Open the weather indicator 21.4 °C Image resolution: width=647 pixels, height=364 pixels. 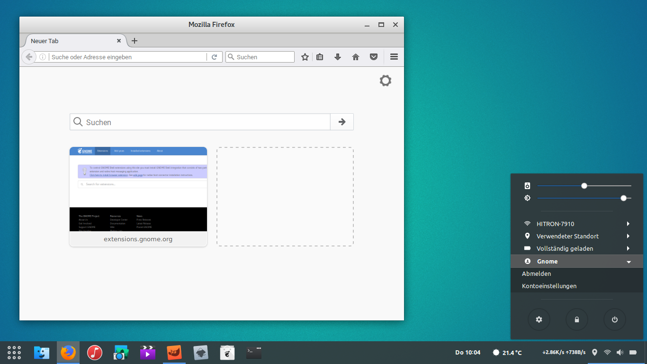(507, 353)
